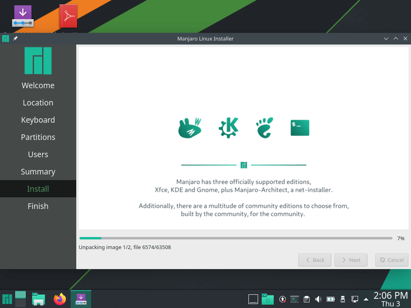Click the Xfce mouse logo in the slideshow
This screenshot has height=308, width=411.
point(189,127)
